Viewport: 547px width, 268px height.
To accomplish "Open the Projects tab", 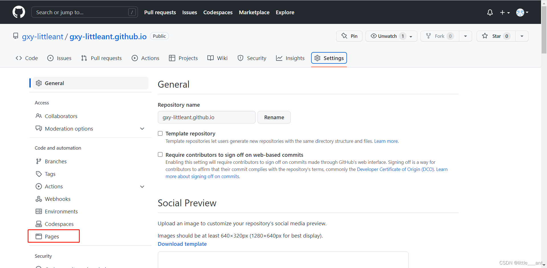I will [183, 58].
